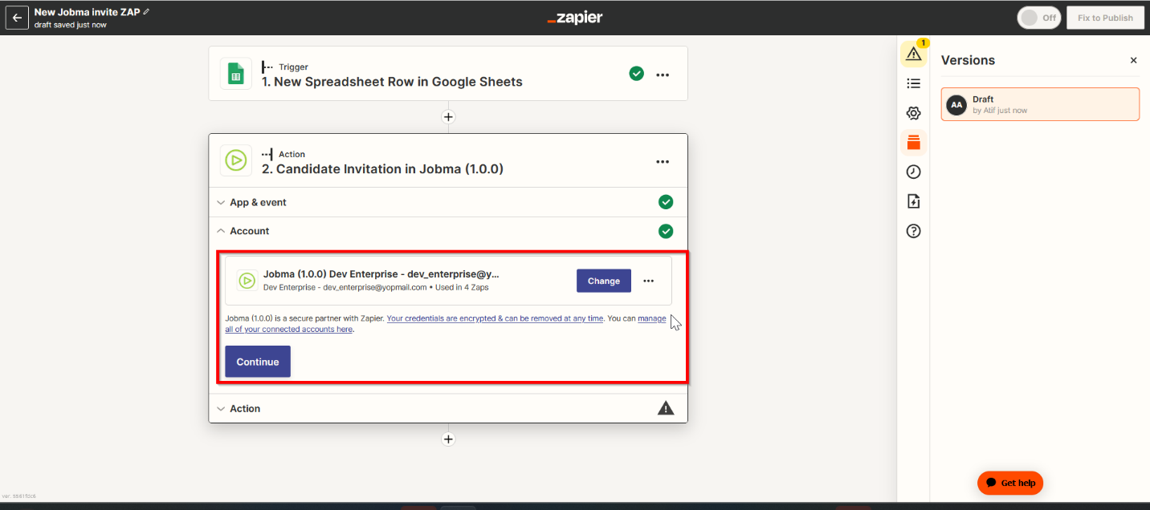The width and height of the screenshot is (1150, 510).
Task: Add a step below the action
Action: coord(448,439)
